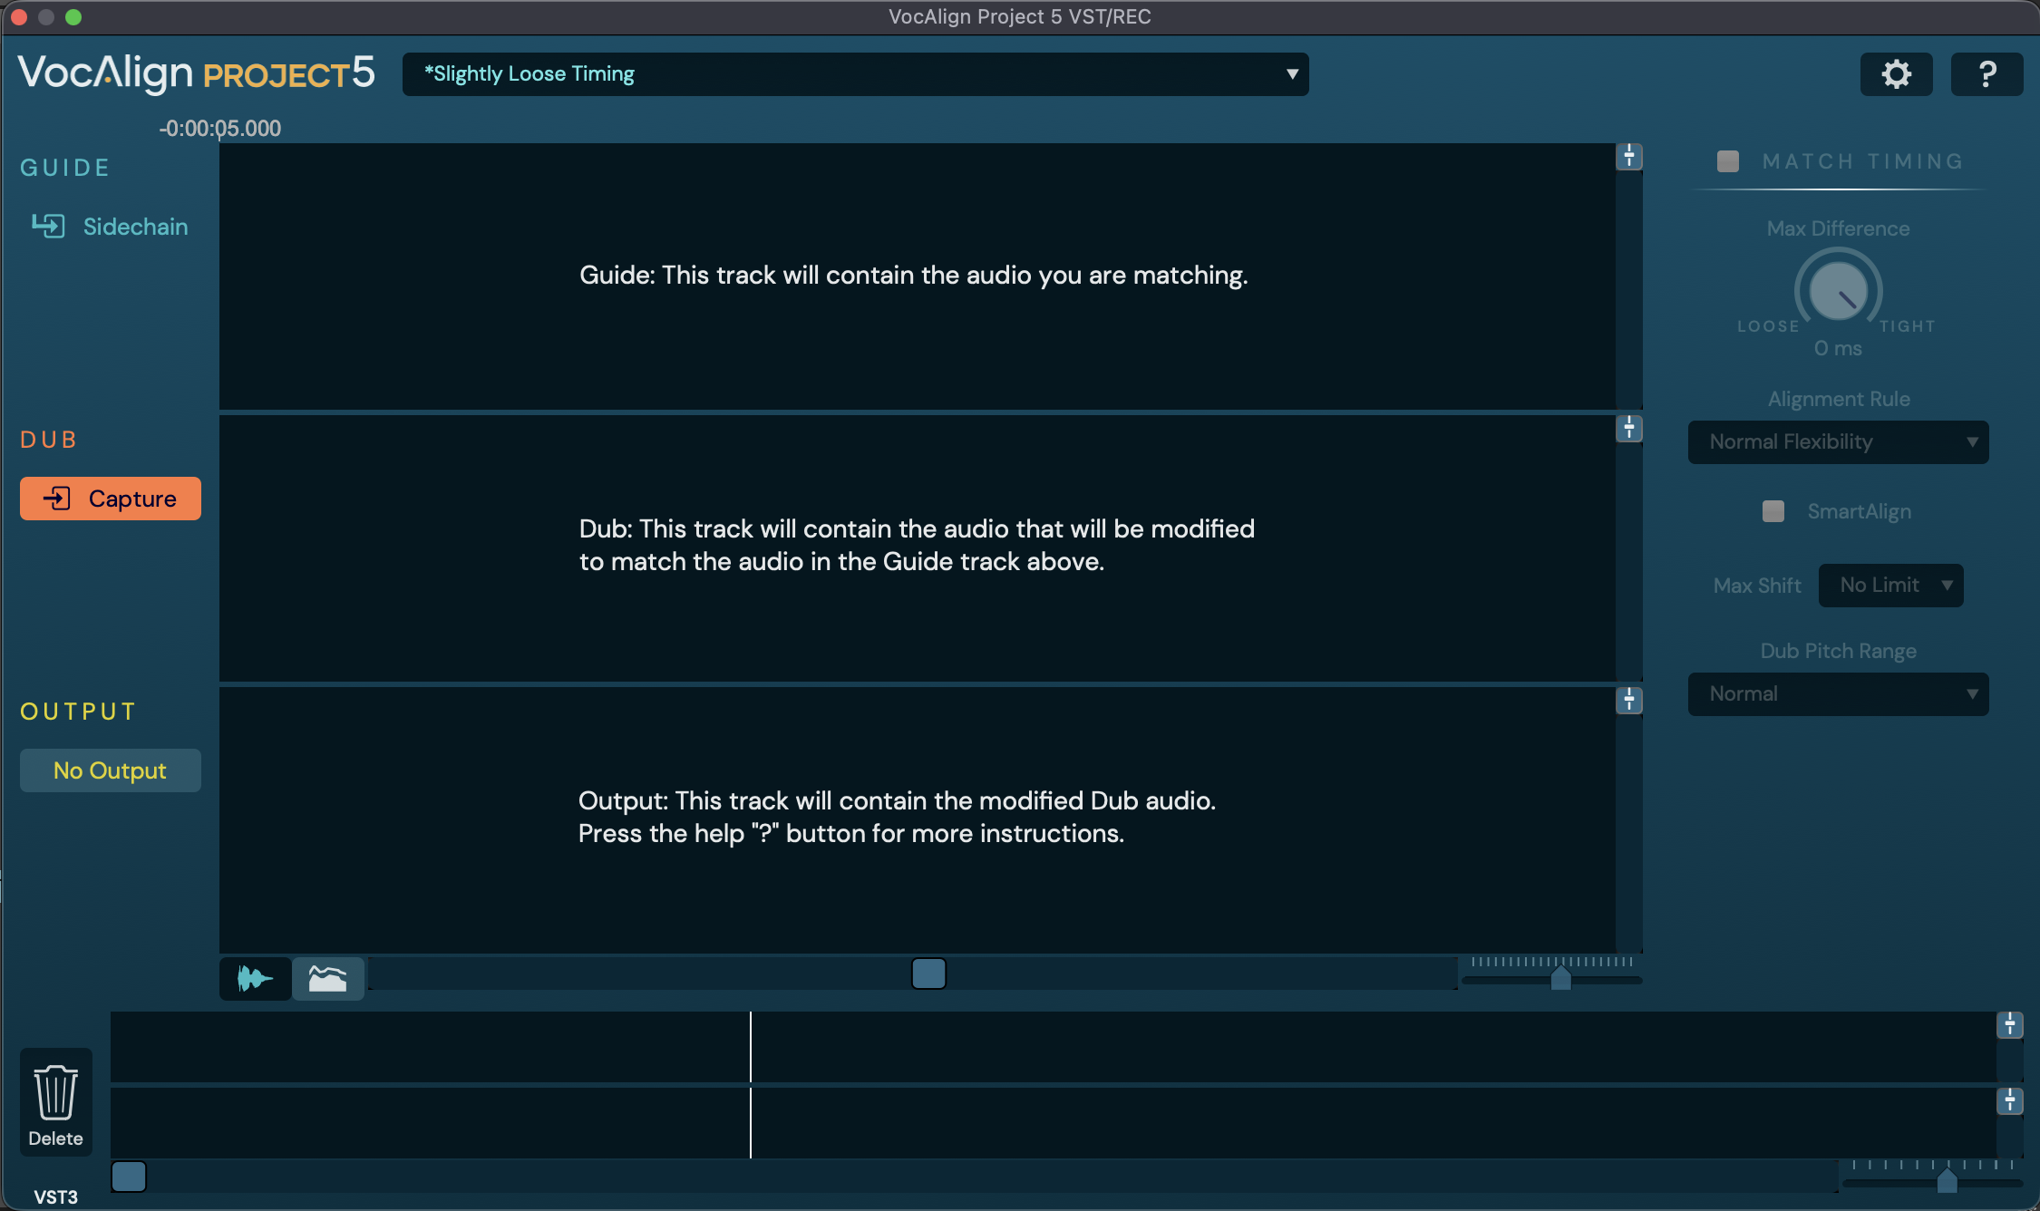The width and height of the screenshot is (2040, 1211).
Task: Expand the Dub Pitch Range dropdown
Action: pyautogui.click(x=1838, y=694)
